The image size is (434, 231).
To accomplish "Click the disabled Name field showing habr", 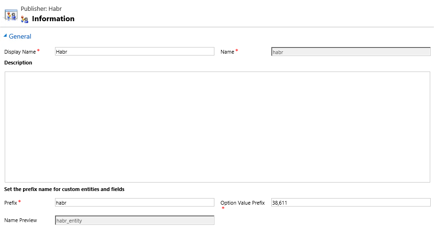I will 351,52.
